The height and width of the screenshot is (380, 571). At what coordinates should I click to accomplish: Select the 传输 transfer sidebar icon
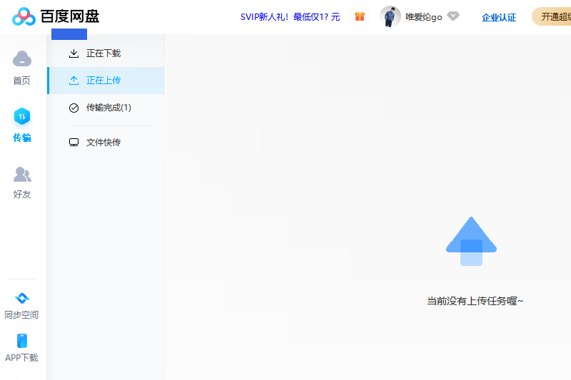tap(22, 116)
